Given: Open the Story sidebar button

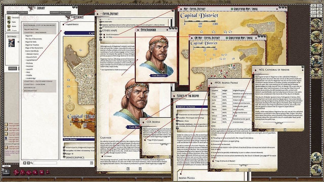Looking at the screenshot, I should pyautogui.click(x=316, y=48).
